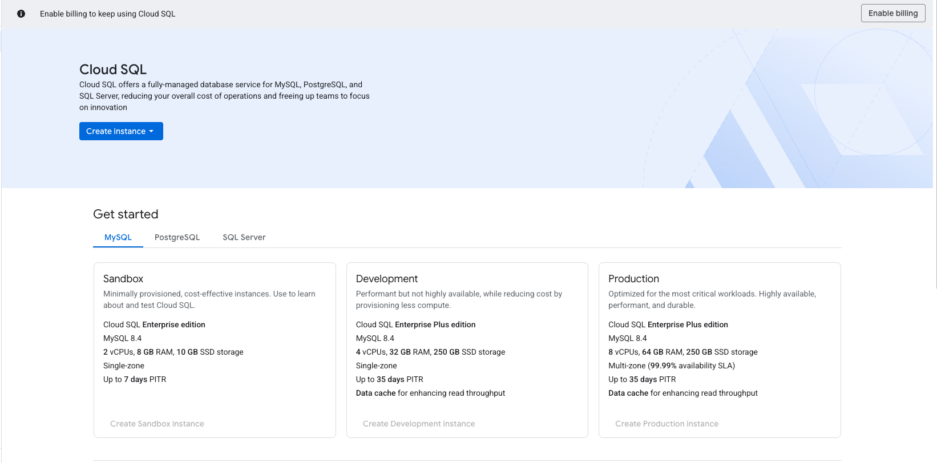This screenshot has width=937, height=463.
Task: Click 'Data cache' line in Development card
Action: 430,393
